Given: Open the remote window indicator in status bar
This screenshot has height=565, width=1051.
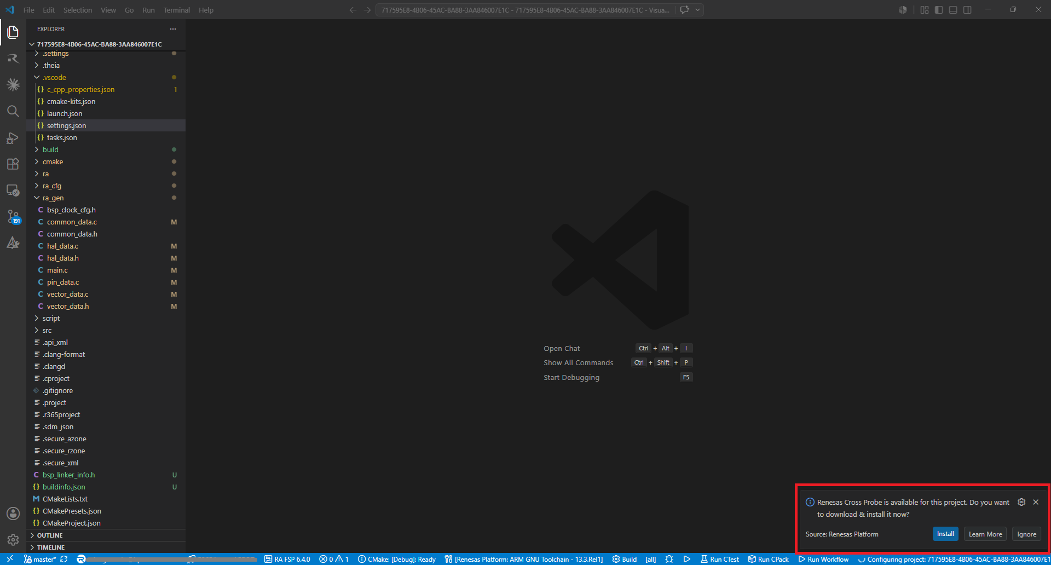Looking at the screenshot, I should coord(10,559).
